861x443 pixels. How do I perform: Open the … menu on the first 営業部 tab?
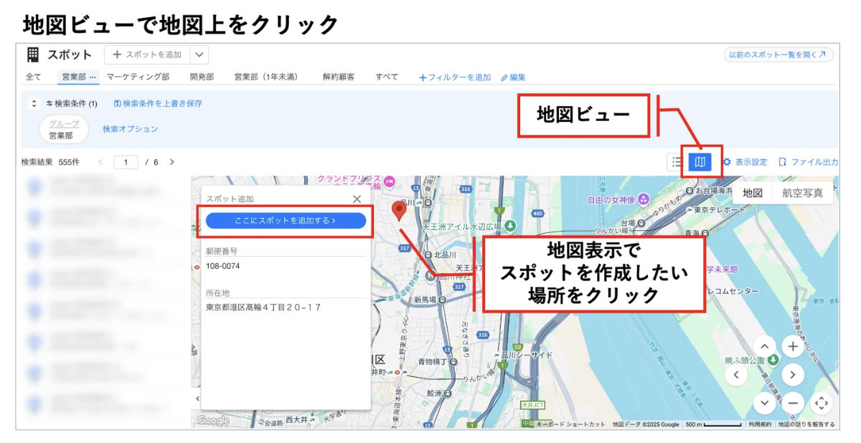click(93, 77)
